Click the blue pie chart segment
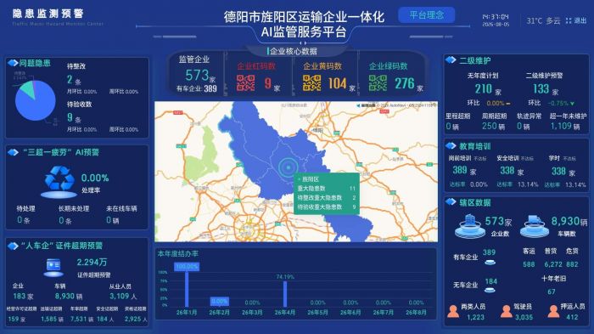Image resolution: width=594 pixels, height=334 pixels. (36, 103)
